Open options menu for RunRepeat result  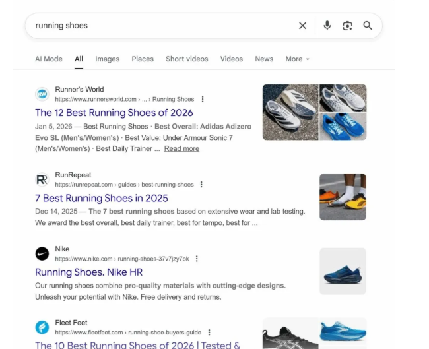[x=201, y=185]
